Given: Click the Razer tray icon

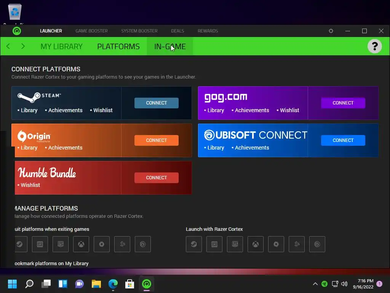Looking at the screenshot, I should (x=324, y=284).
